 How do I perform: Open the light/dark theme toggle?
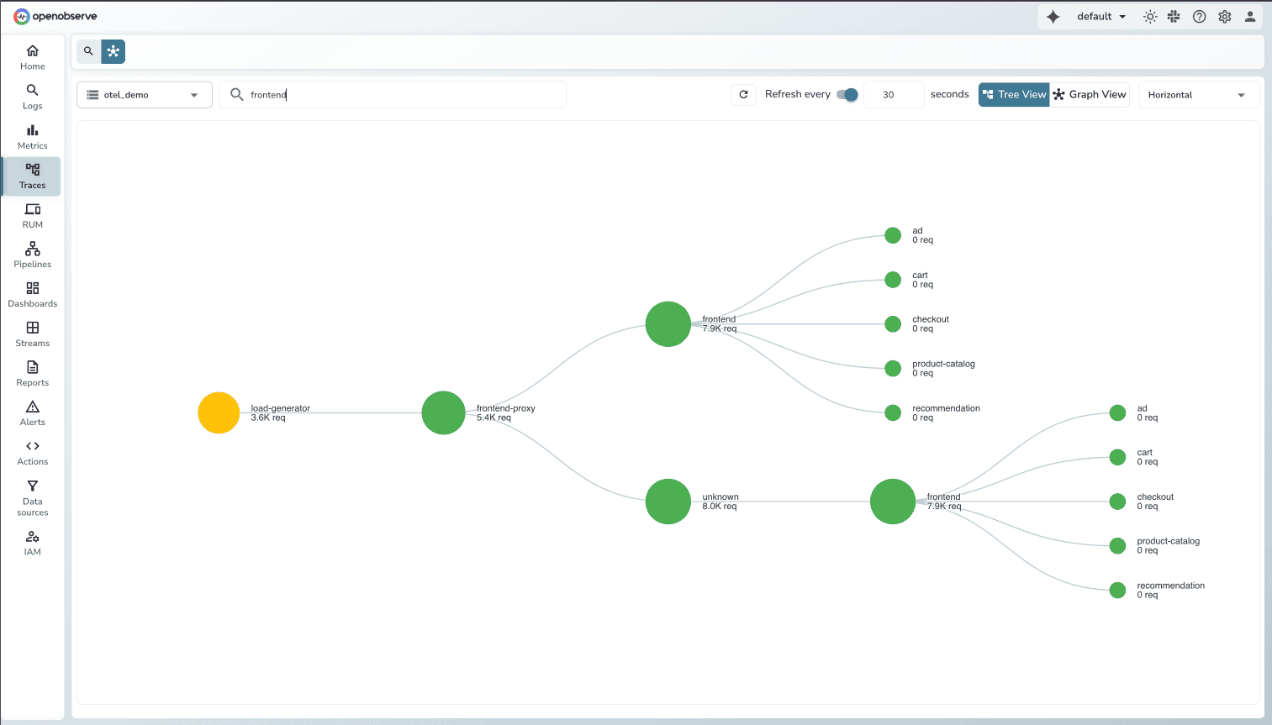1150,16
